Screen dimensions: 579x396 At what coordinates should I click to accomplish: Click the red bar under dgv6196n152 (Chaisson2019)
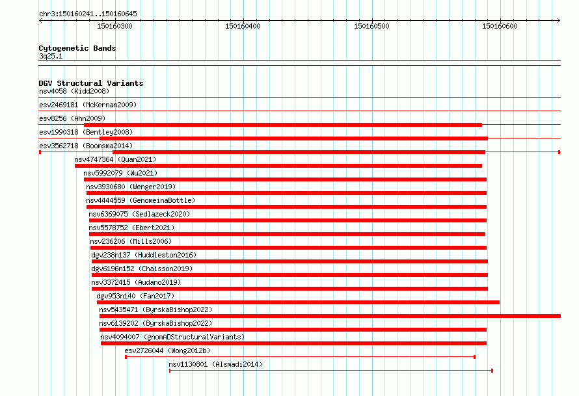tap(289, 275)
